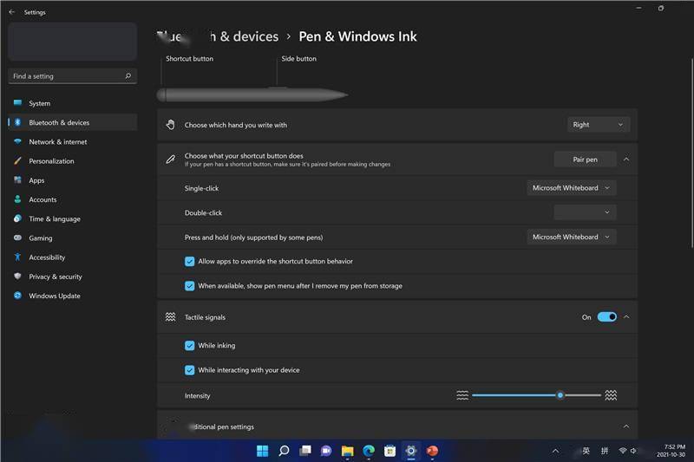Screen dimensions: 694x462
Task: Open Time & language settings
Action: point(73,218)
